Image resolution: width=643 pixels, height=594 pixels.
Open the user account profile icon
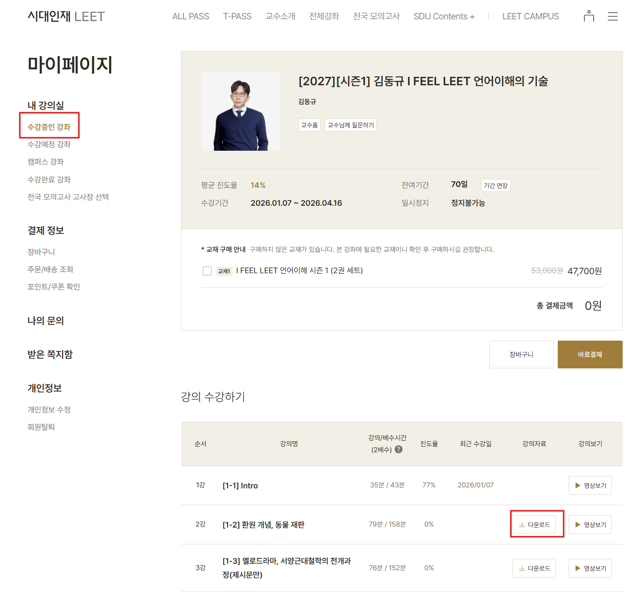[588, 16]
